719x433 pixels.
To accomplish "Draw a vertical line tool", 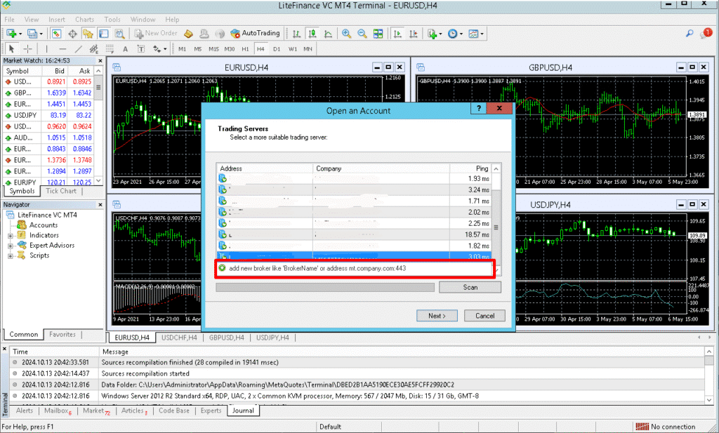I will pyautogui.click(x=47, y=48).
